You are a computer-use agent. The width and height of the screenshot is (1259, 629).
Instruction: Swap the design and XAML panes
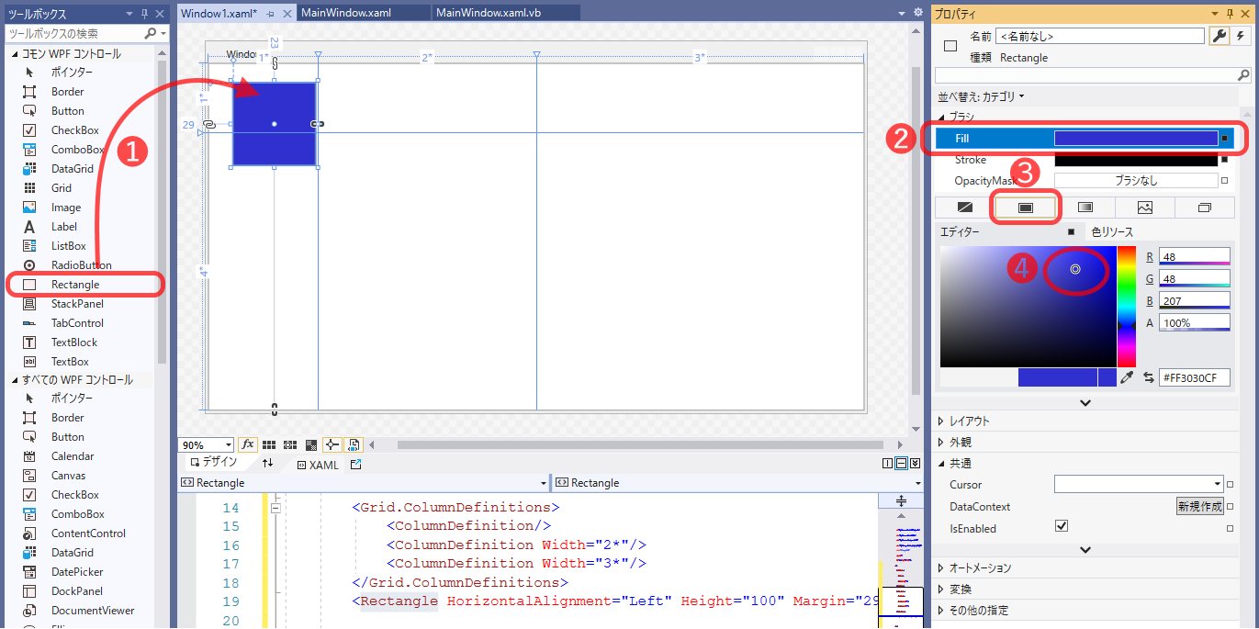click(267, 464)
